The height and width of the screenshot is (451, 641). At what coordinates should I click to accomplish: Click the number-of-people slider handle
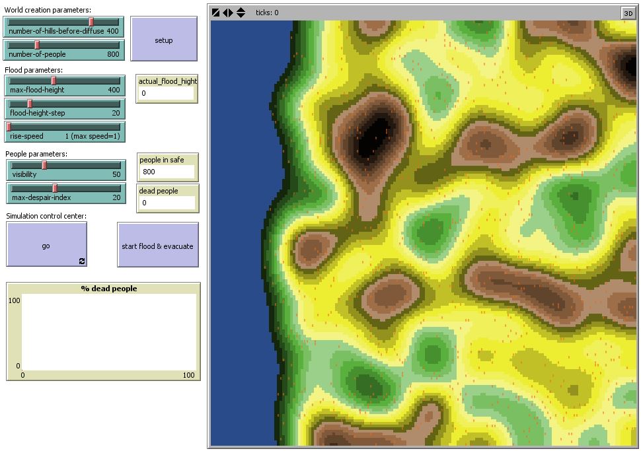[x=37, y=45]
